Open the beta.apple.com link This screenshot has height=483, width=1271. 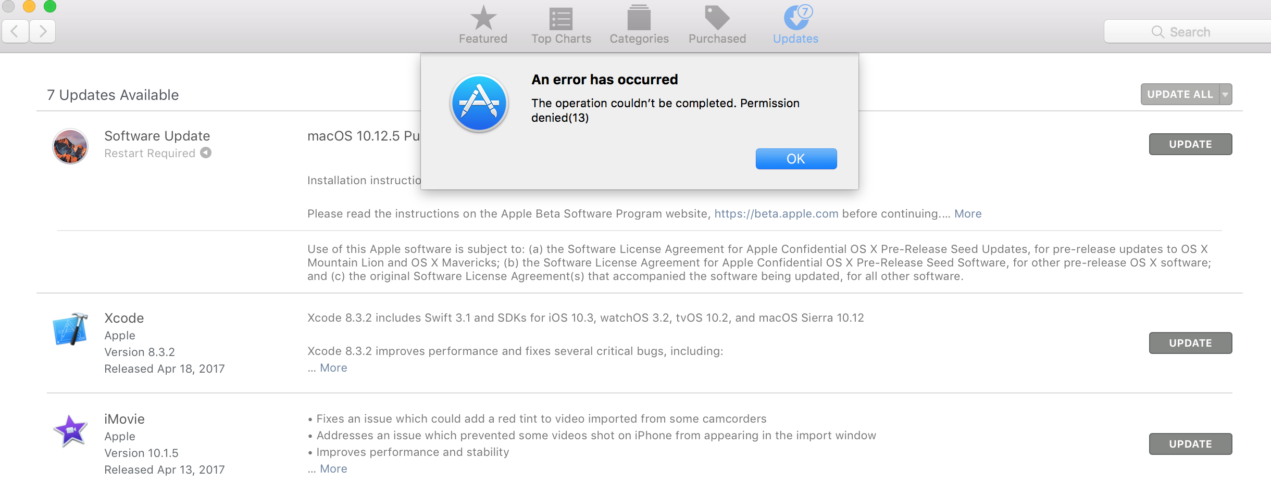coord(776,214)
